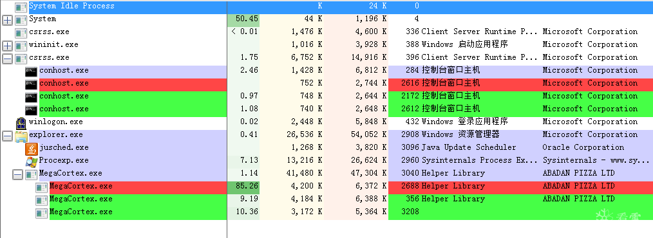Click '控制台窗口主机' in the PID 2616 row
Image resolution: width=653 pixels, height=238 pixels.
[x=451, y=83]
